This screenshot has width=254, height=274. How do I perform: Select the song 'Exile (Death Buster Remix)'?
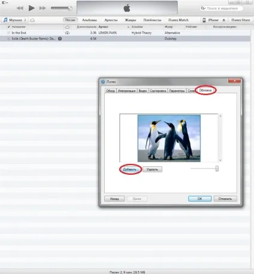point(34,39)
